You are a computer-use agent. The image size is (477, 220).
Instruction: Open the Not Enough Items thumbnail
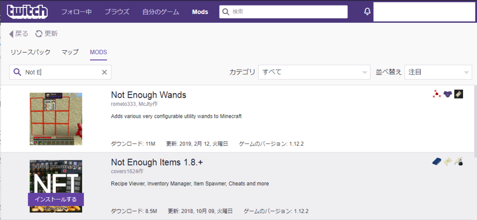coord(56,186)
